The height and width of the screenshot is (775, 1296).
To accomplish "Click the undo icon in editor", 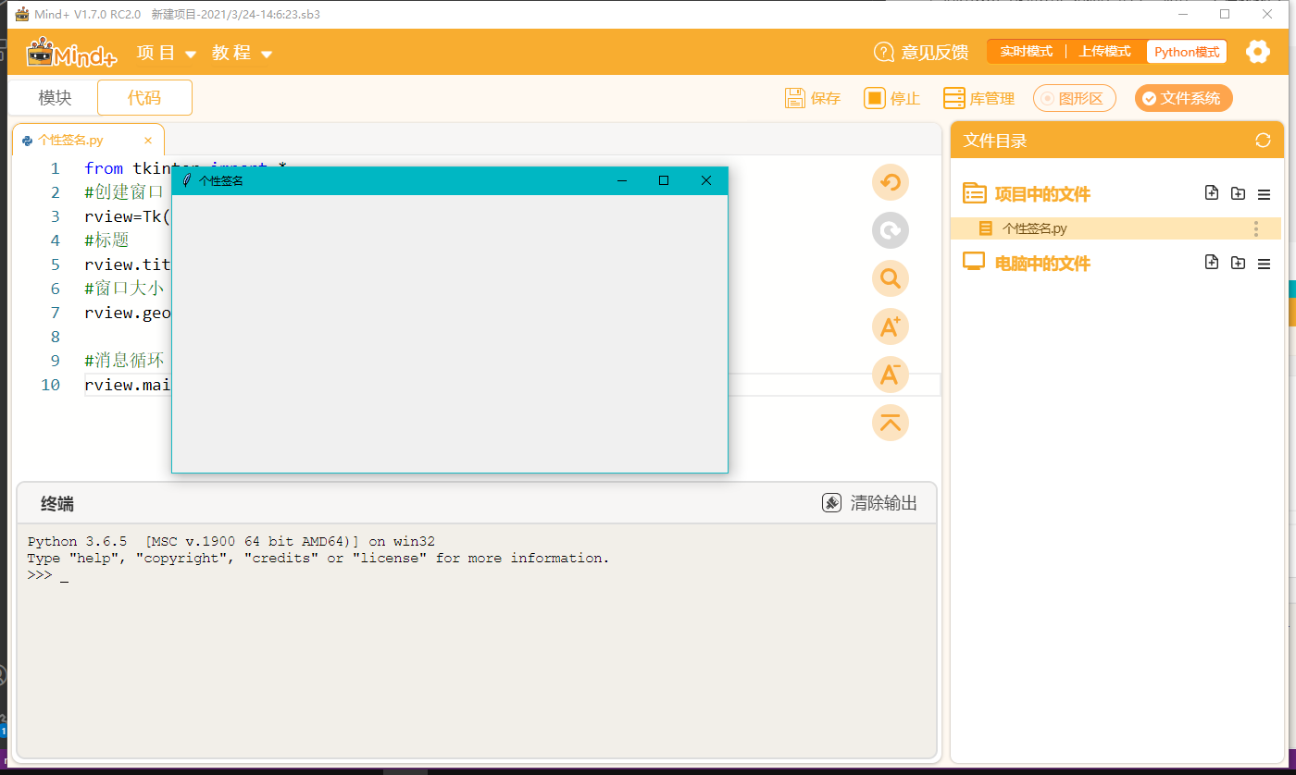I will click(891, 181).
